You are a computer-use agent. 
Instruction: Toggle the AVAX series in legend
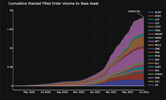[155, 16]
